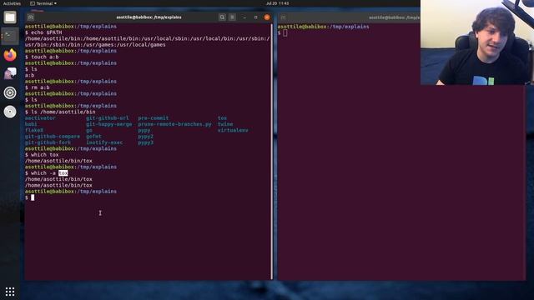Show the applications grid

pyautogui.click(x=10, y=292)
